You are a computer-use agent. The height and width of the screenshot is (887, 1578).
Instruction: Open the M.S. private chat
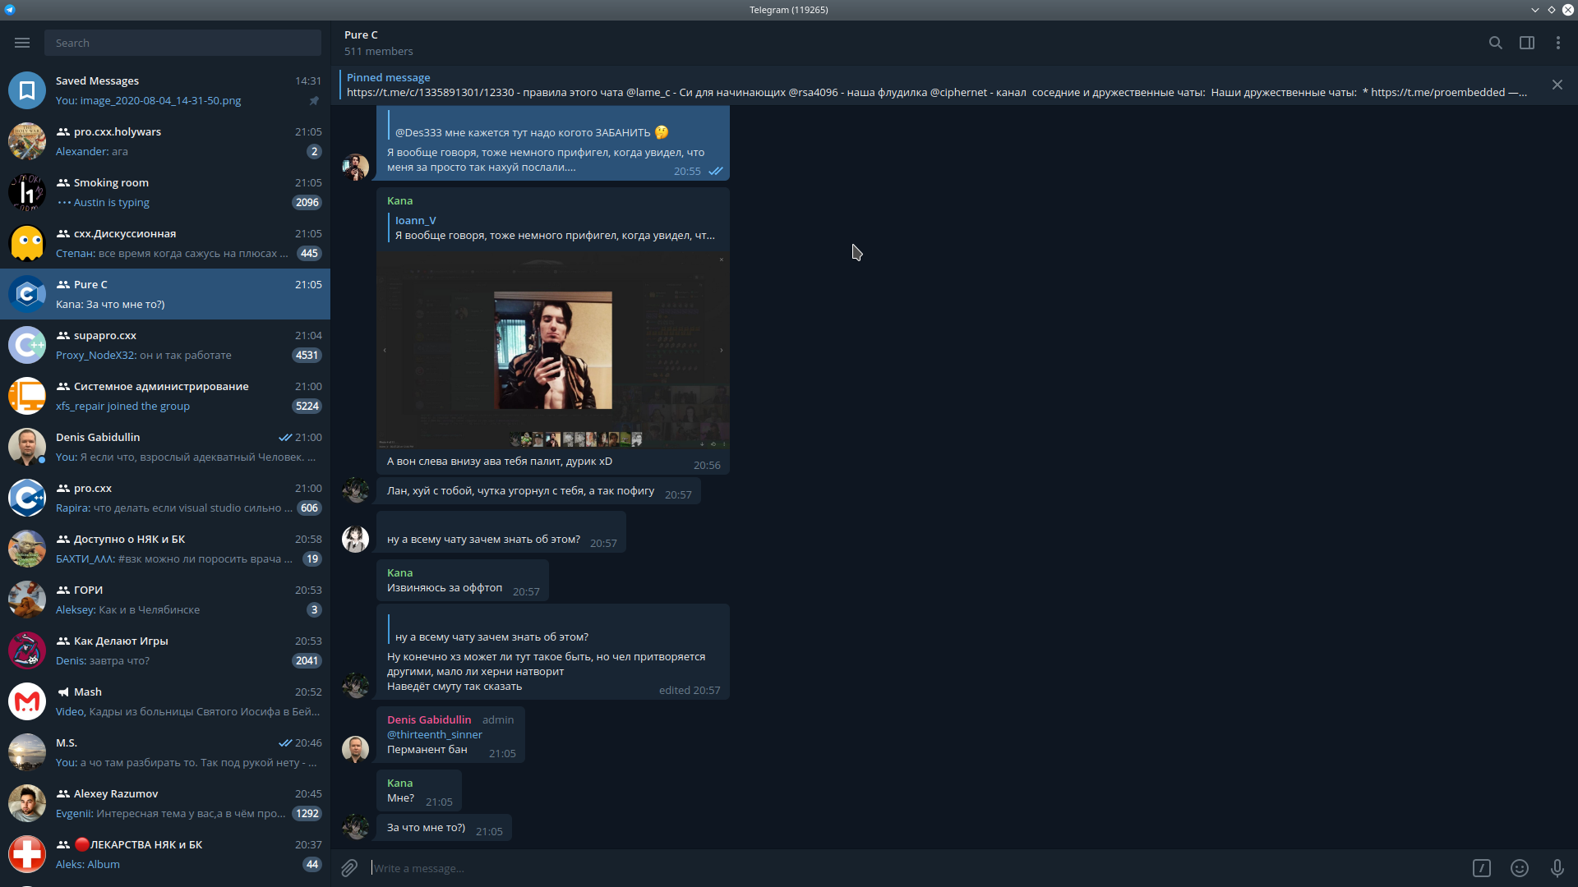[x=165, y=752]
